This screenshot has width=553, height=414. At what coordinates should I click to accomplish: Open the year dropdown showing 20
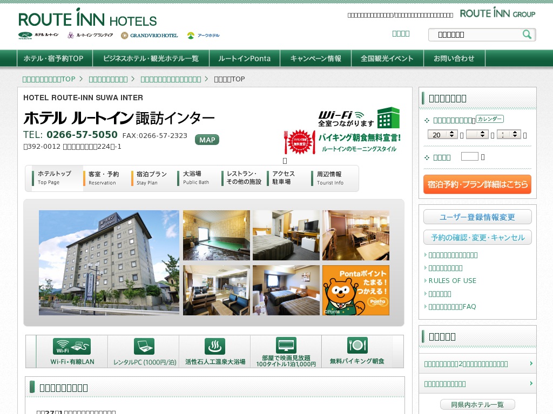[x=442, y=134]
